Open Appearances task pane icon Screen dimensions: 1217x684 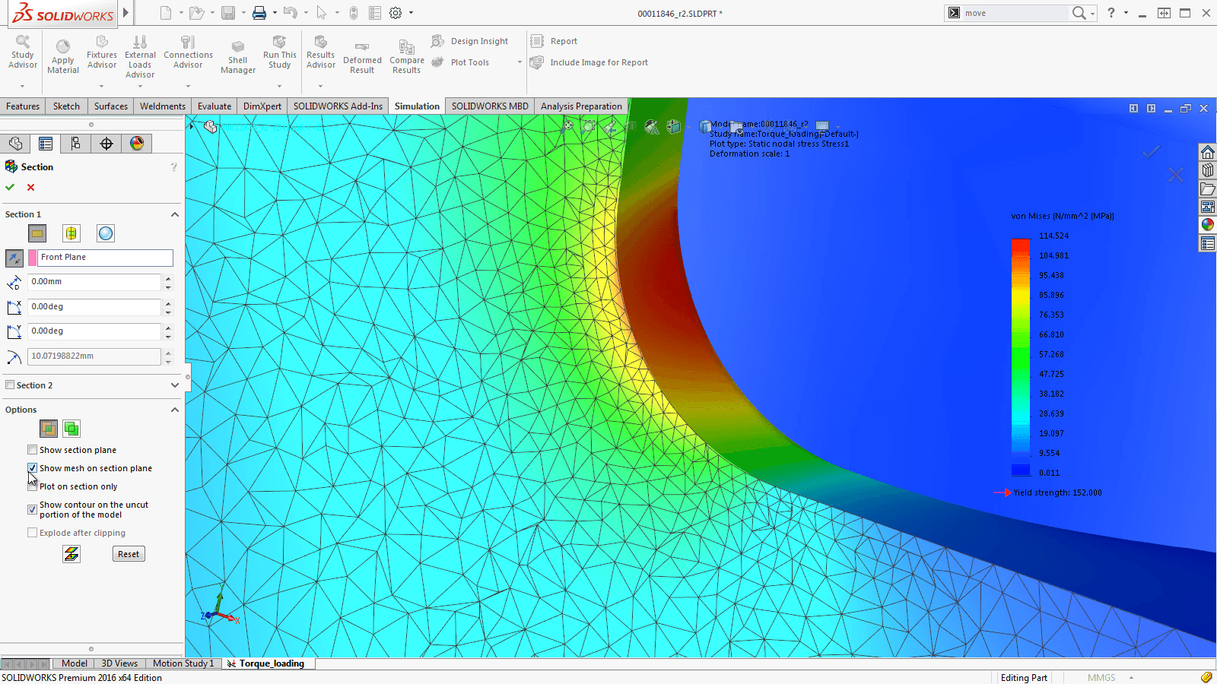click(1208, 225)
